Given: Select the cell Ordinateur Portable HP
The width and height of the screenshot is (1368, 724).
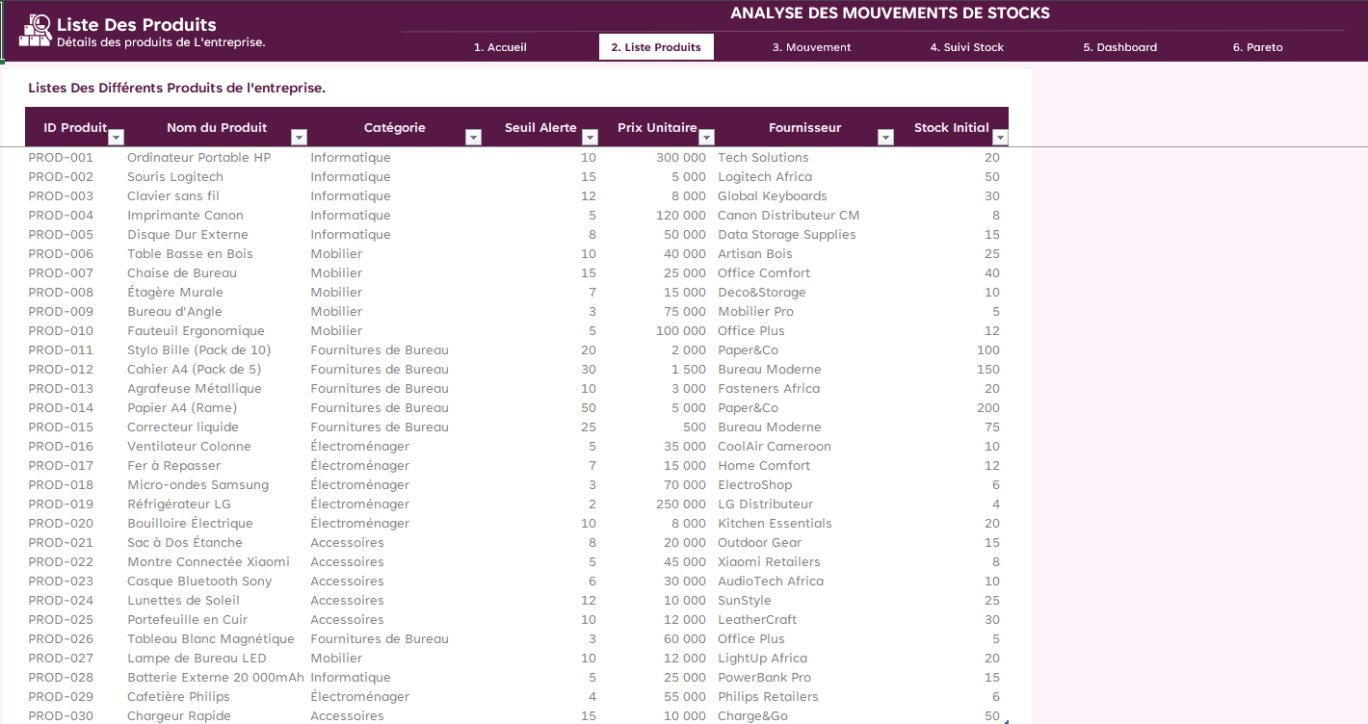Looking at the screenshot, I should tap(215, 157).
